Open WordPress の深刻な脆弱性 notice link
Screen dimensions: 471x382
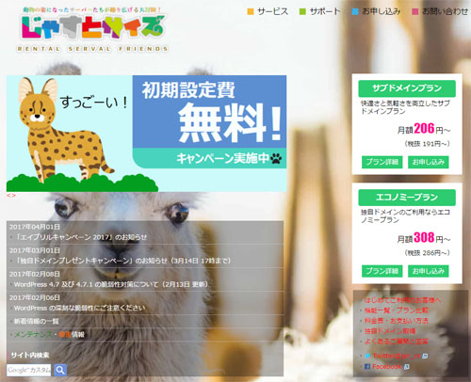coord(80,308)
